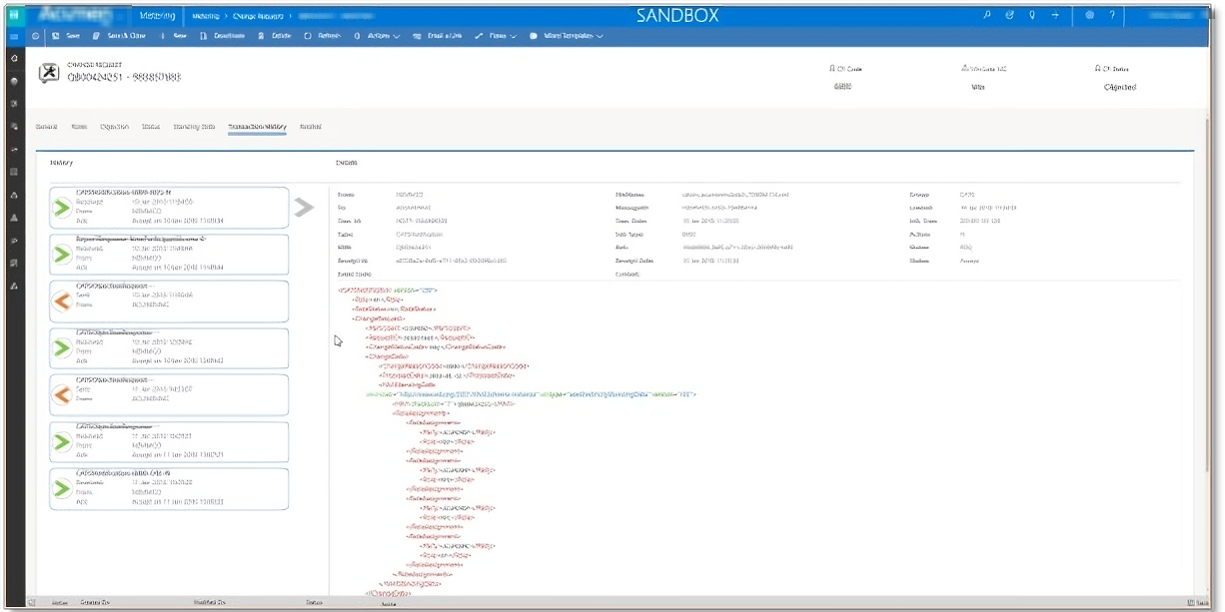Open the Related tab
The image size is (1225, 612).
tap(310, 127)
